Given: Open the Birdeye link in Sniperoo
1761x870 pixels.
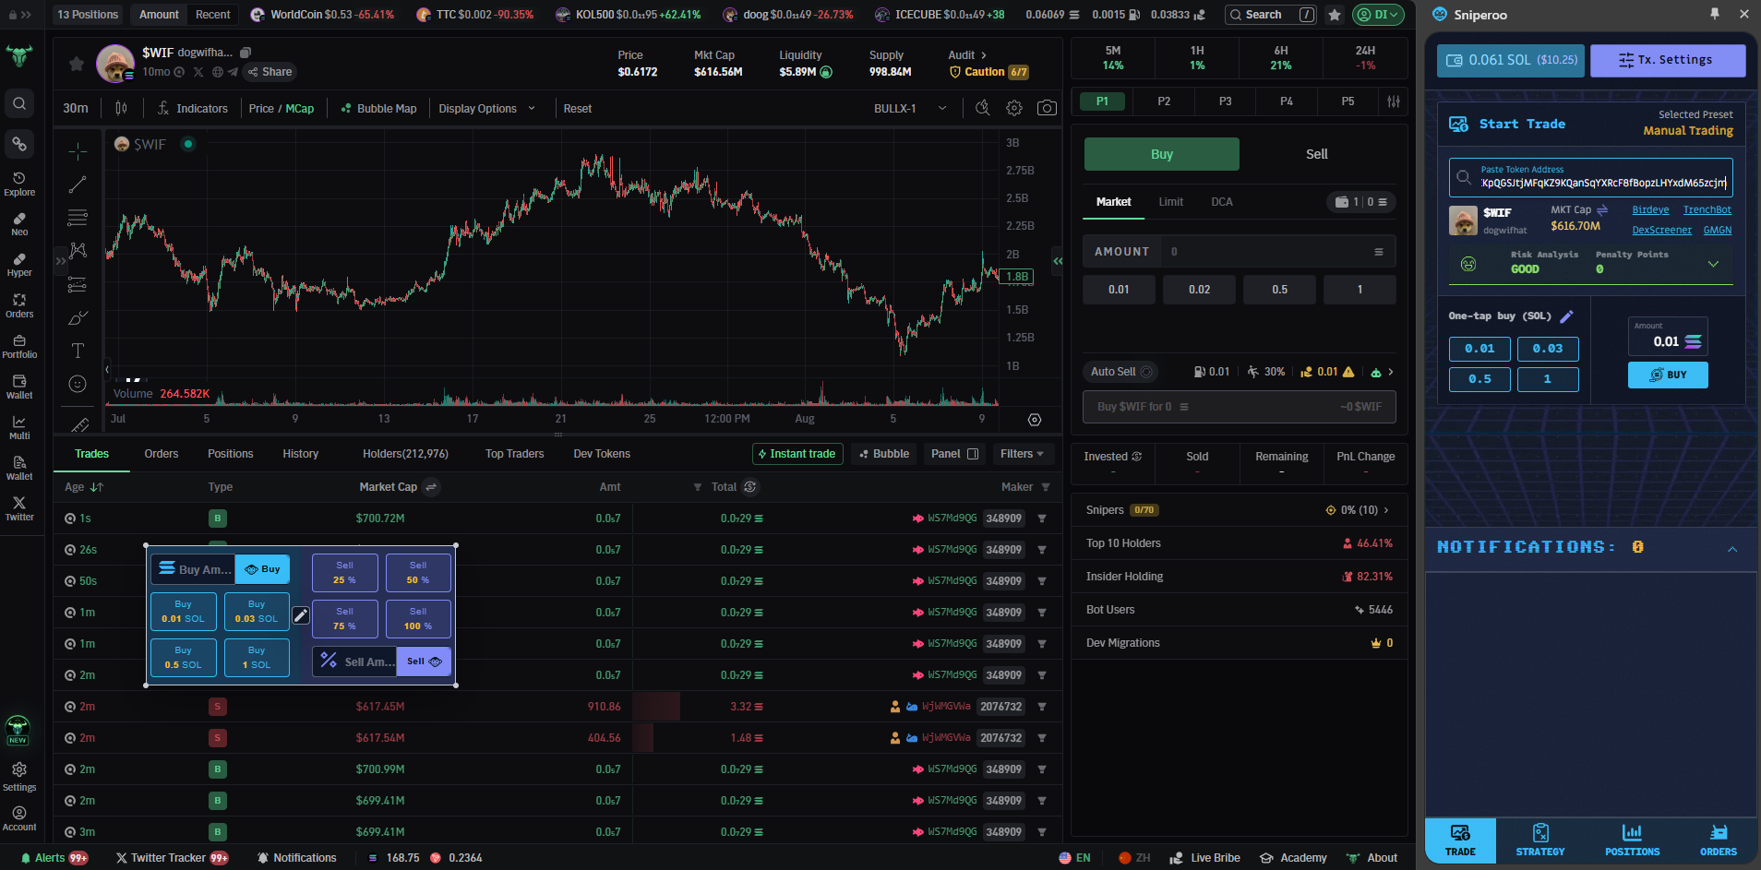Looking at the screenshot, I should (x=1650, y=210).
